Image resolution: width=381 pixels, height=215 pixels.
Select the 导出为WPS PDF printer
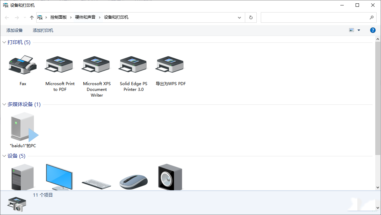coord(170,65)
